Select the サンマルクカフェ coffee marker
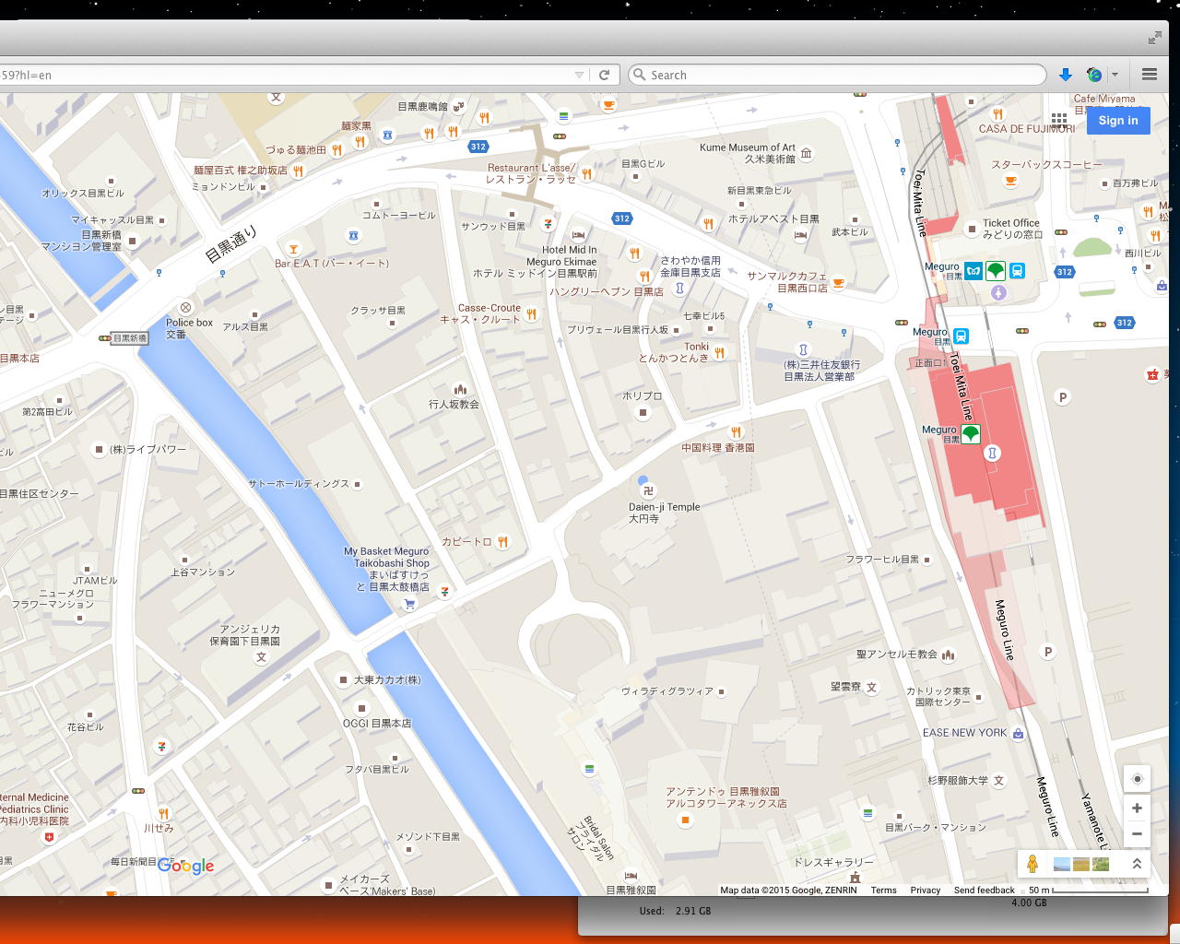This screenshot has width=1180, height=944. pos(838,282)
